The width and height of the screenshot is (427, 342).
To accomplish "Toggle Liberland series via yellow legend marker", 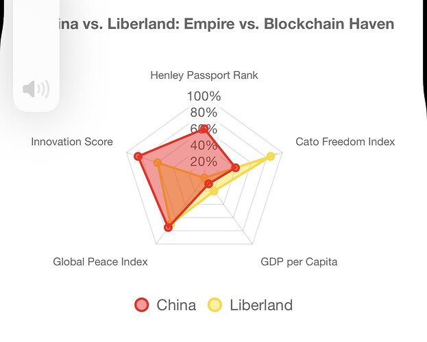I will tap(215, 305).
